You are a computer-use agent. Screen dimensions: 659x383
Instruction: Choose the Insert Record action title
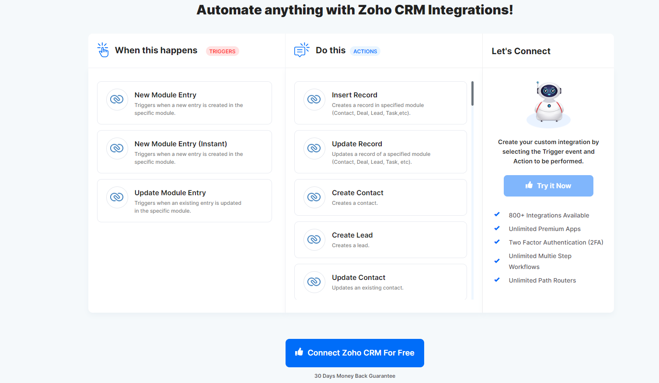point(355,95)
